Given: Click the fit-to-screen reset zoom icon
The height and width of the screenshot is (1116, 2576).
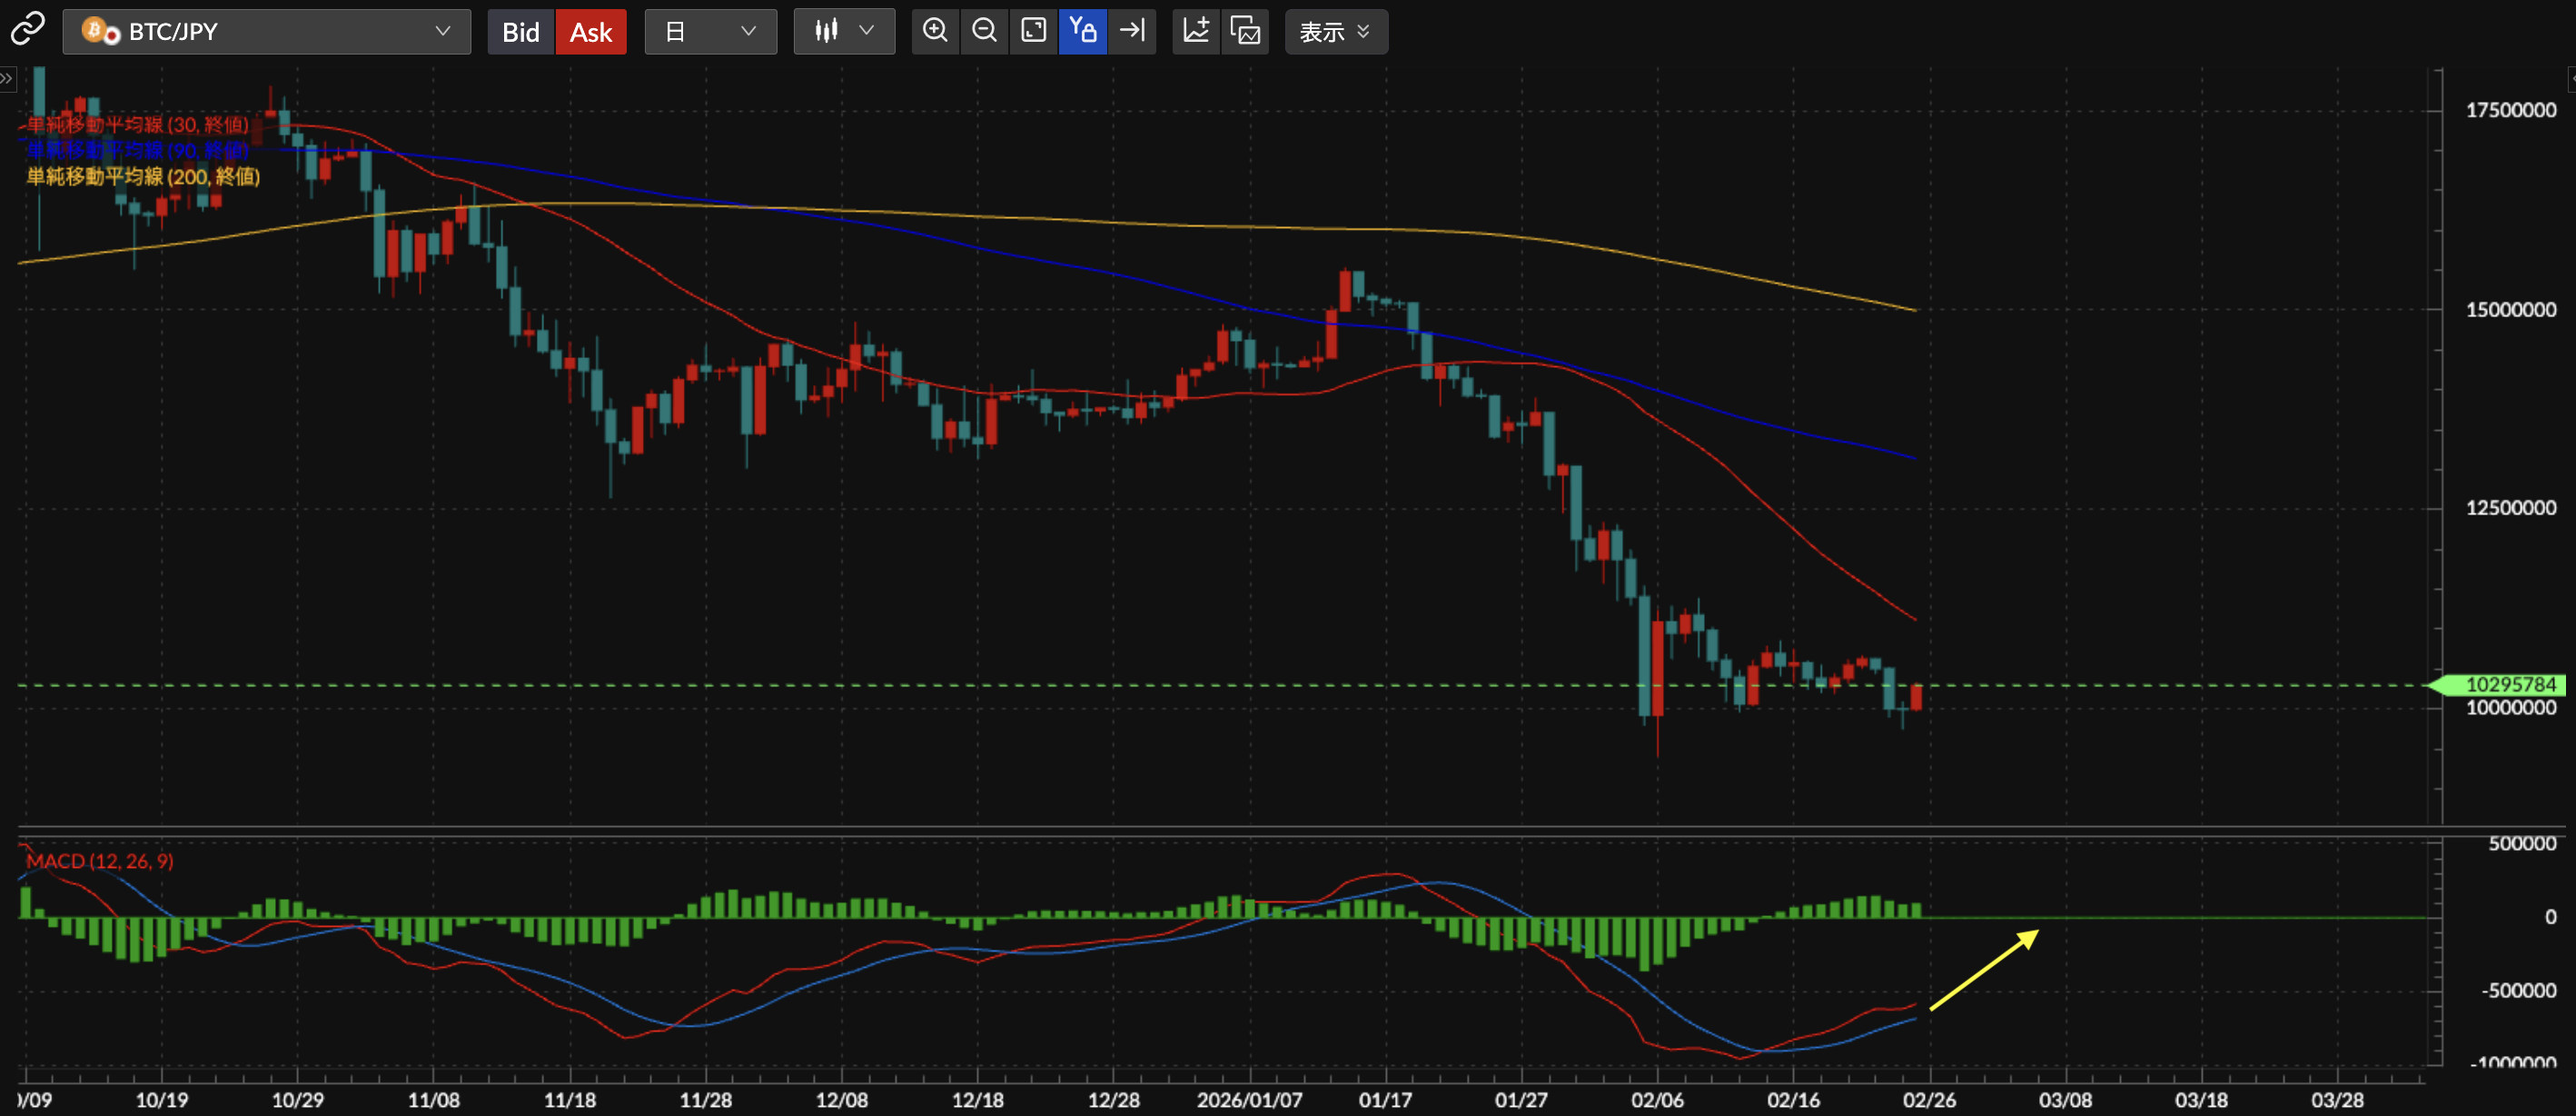Looking at the screenshot, I should pyautogui.click(x=1033, y=31).
